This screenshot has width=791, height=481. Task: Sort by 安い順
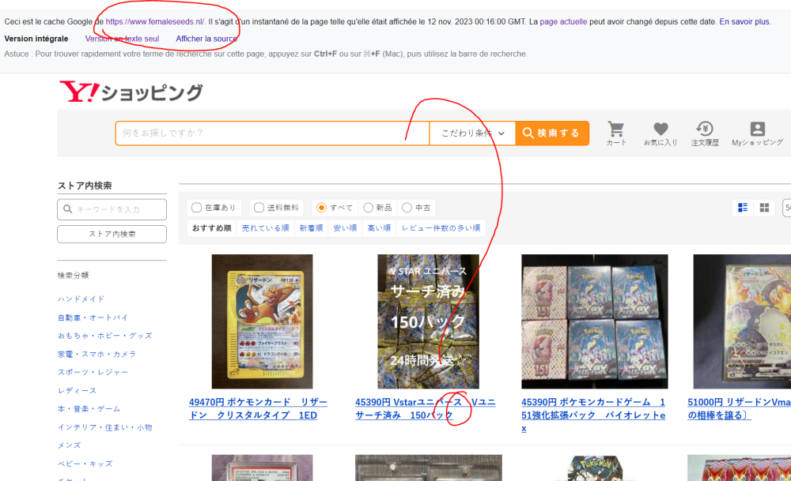point(345,228)
